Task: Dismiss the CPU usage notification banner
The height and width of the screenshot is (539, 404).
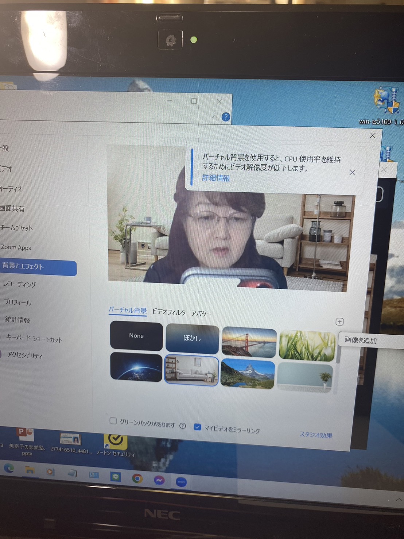Action: pos(352,172)
